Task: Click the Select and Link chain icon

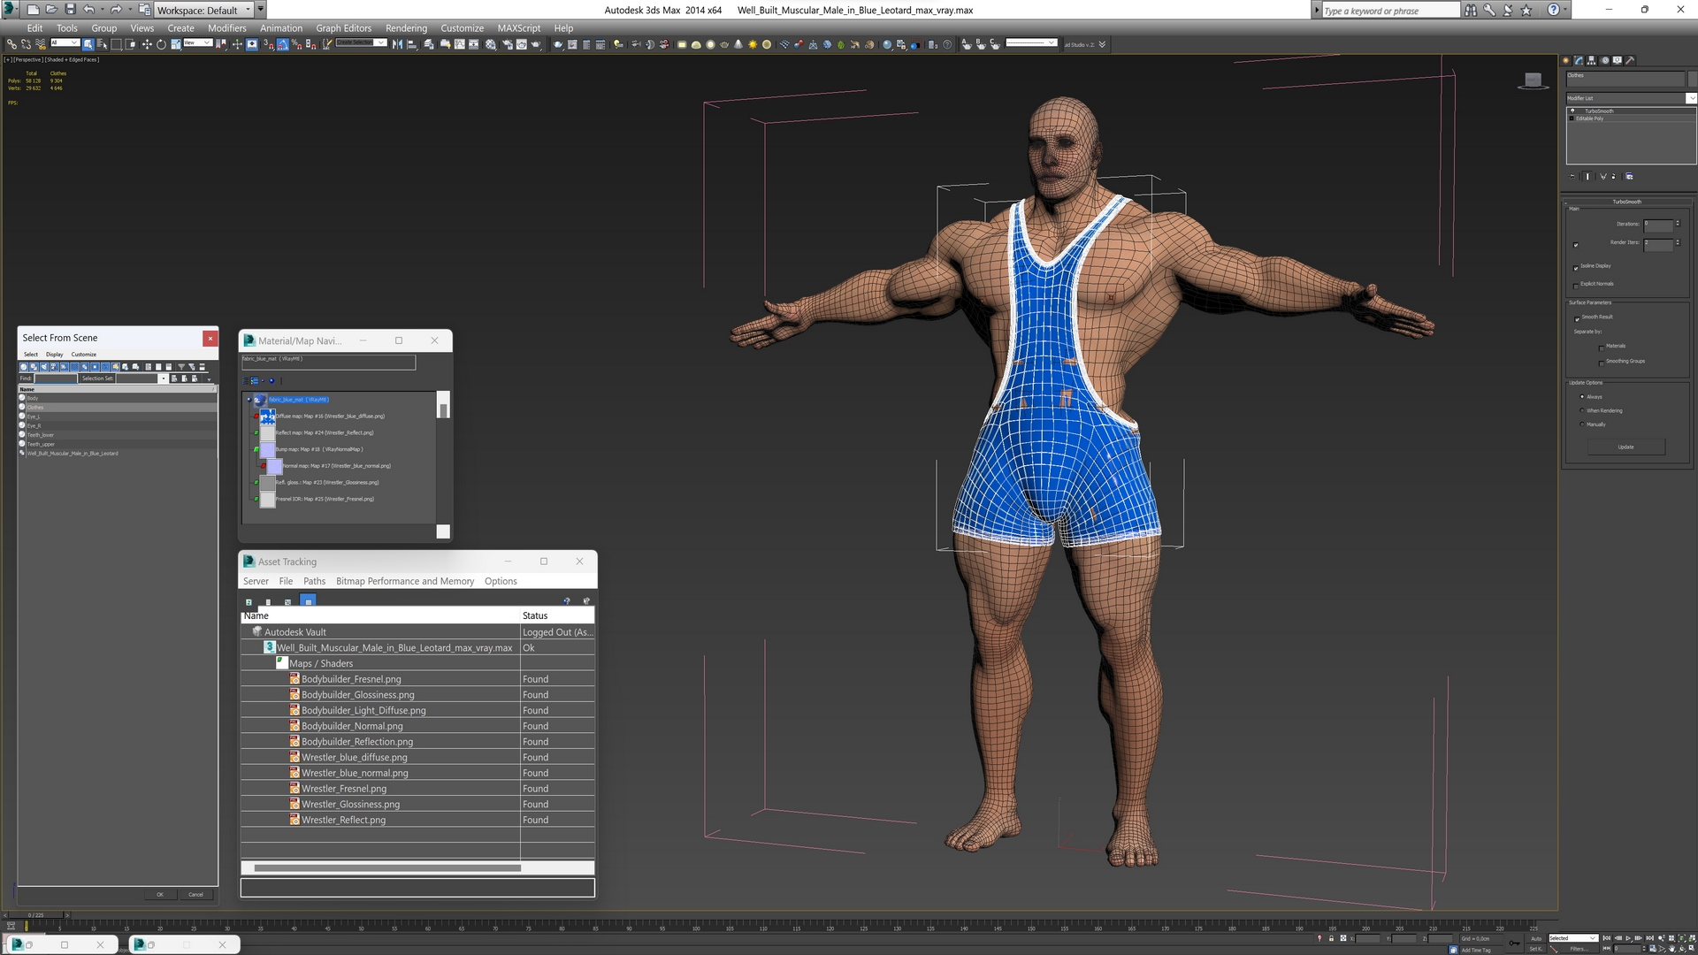Action: (11, 44)
